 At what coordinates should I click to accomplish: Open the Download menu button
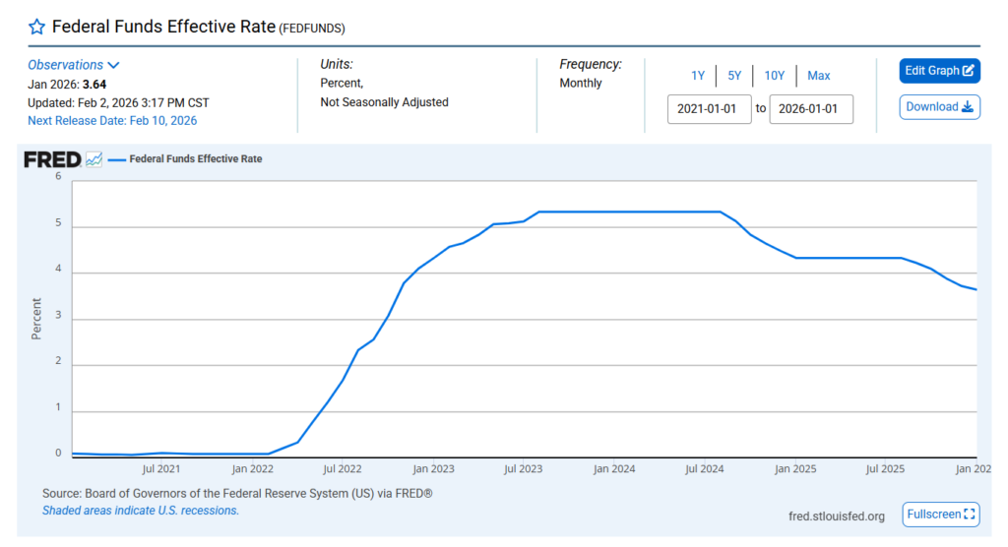[939, 107]
